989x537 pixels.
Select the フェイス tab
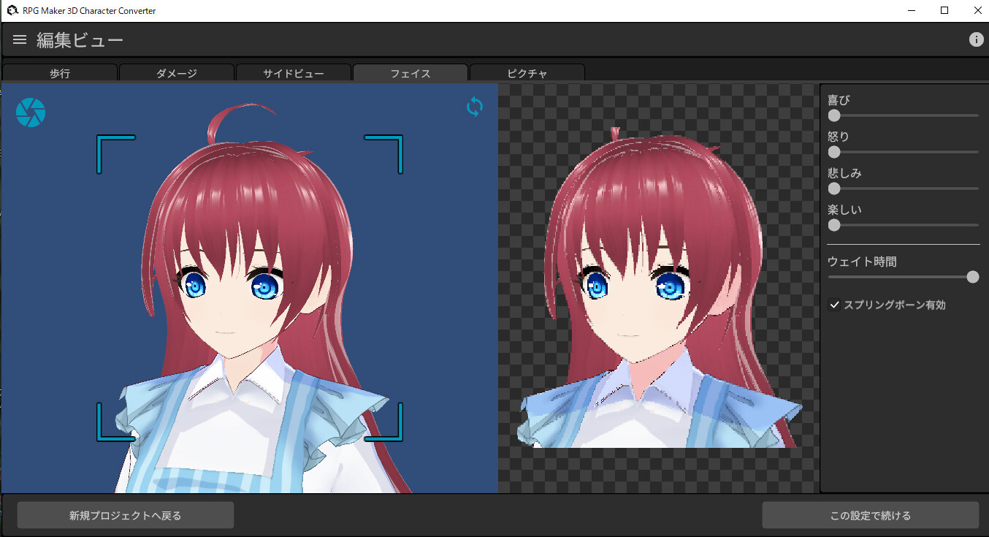[411, 73]
